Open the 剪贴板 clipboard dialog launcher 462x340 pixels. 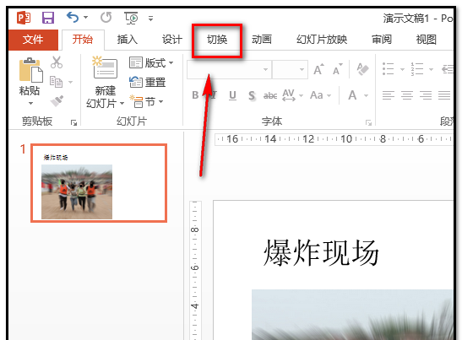pyautogui.click(x=73, y=122)
